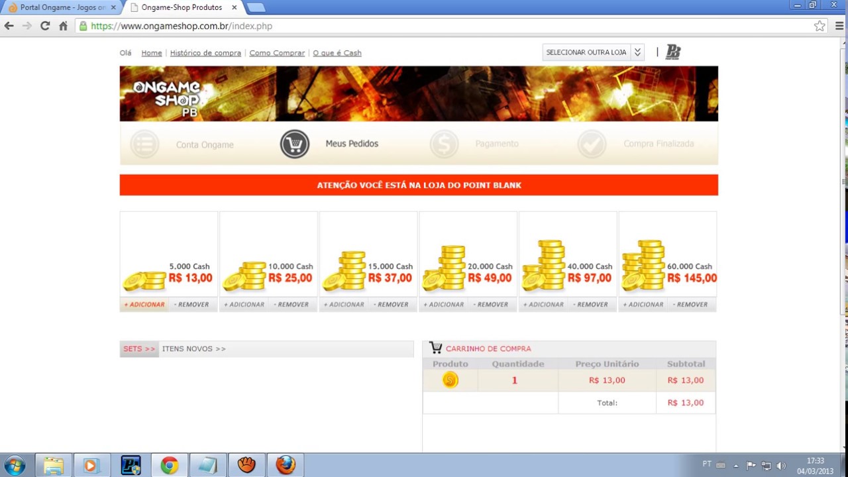
Task: Add 10.000 Cash to cart
Action: 244,305
